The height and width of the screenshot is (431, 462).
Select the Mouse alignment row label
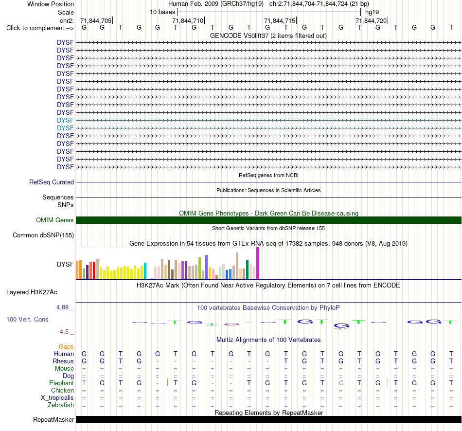click(65, 369)
